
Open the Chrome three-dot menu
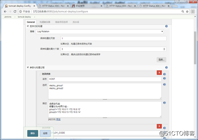[x=193, y=11]
